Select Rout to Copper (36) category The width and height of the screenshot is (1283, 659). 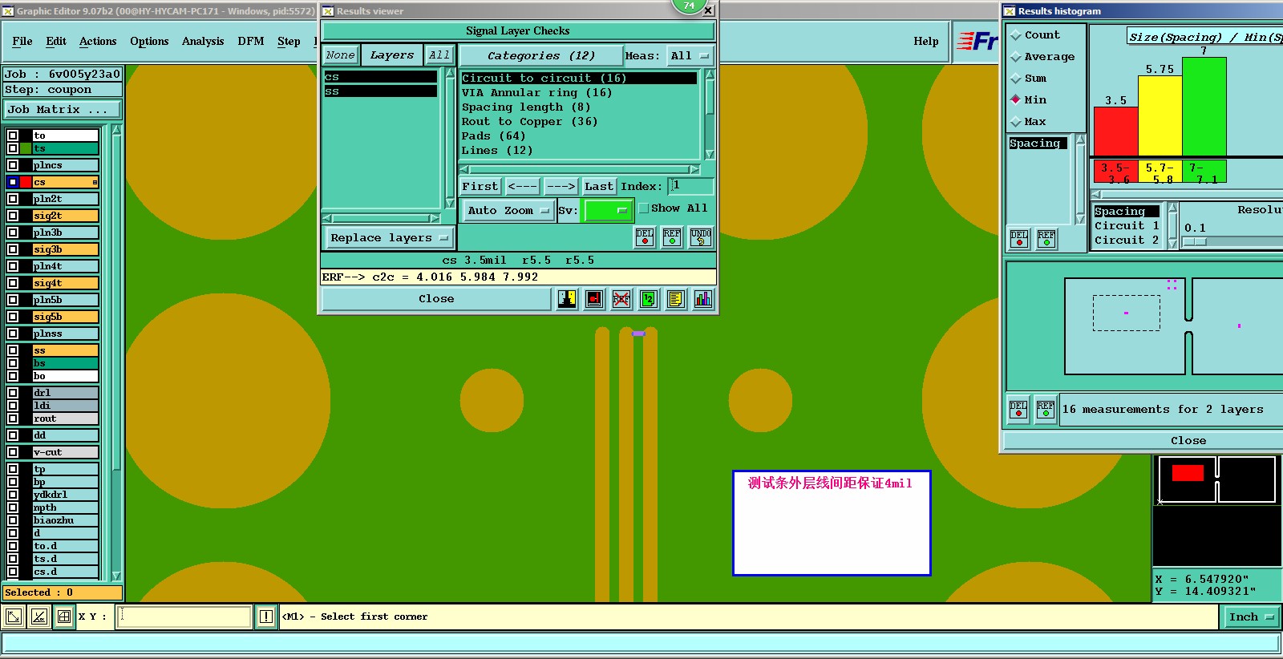[579, 121]
